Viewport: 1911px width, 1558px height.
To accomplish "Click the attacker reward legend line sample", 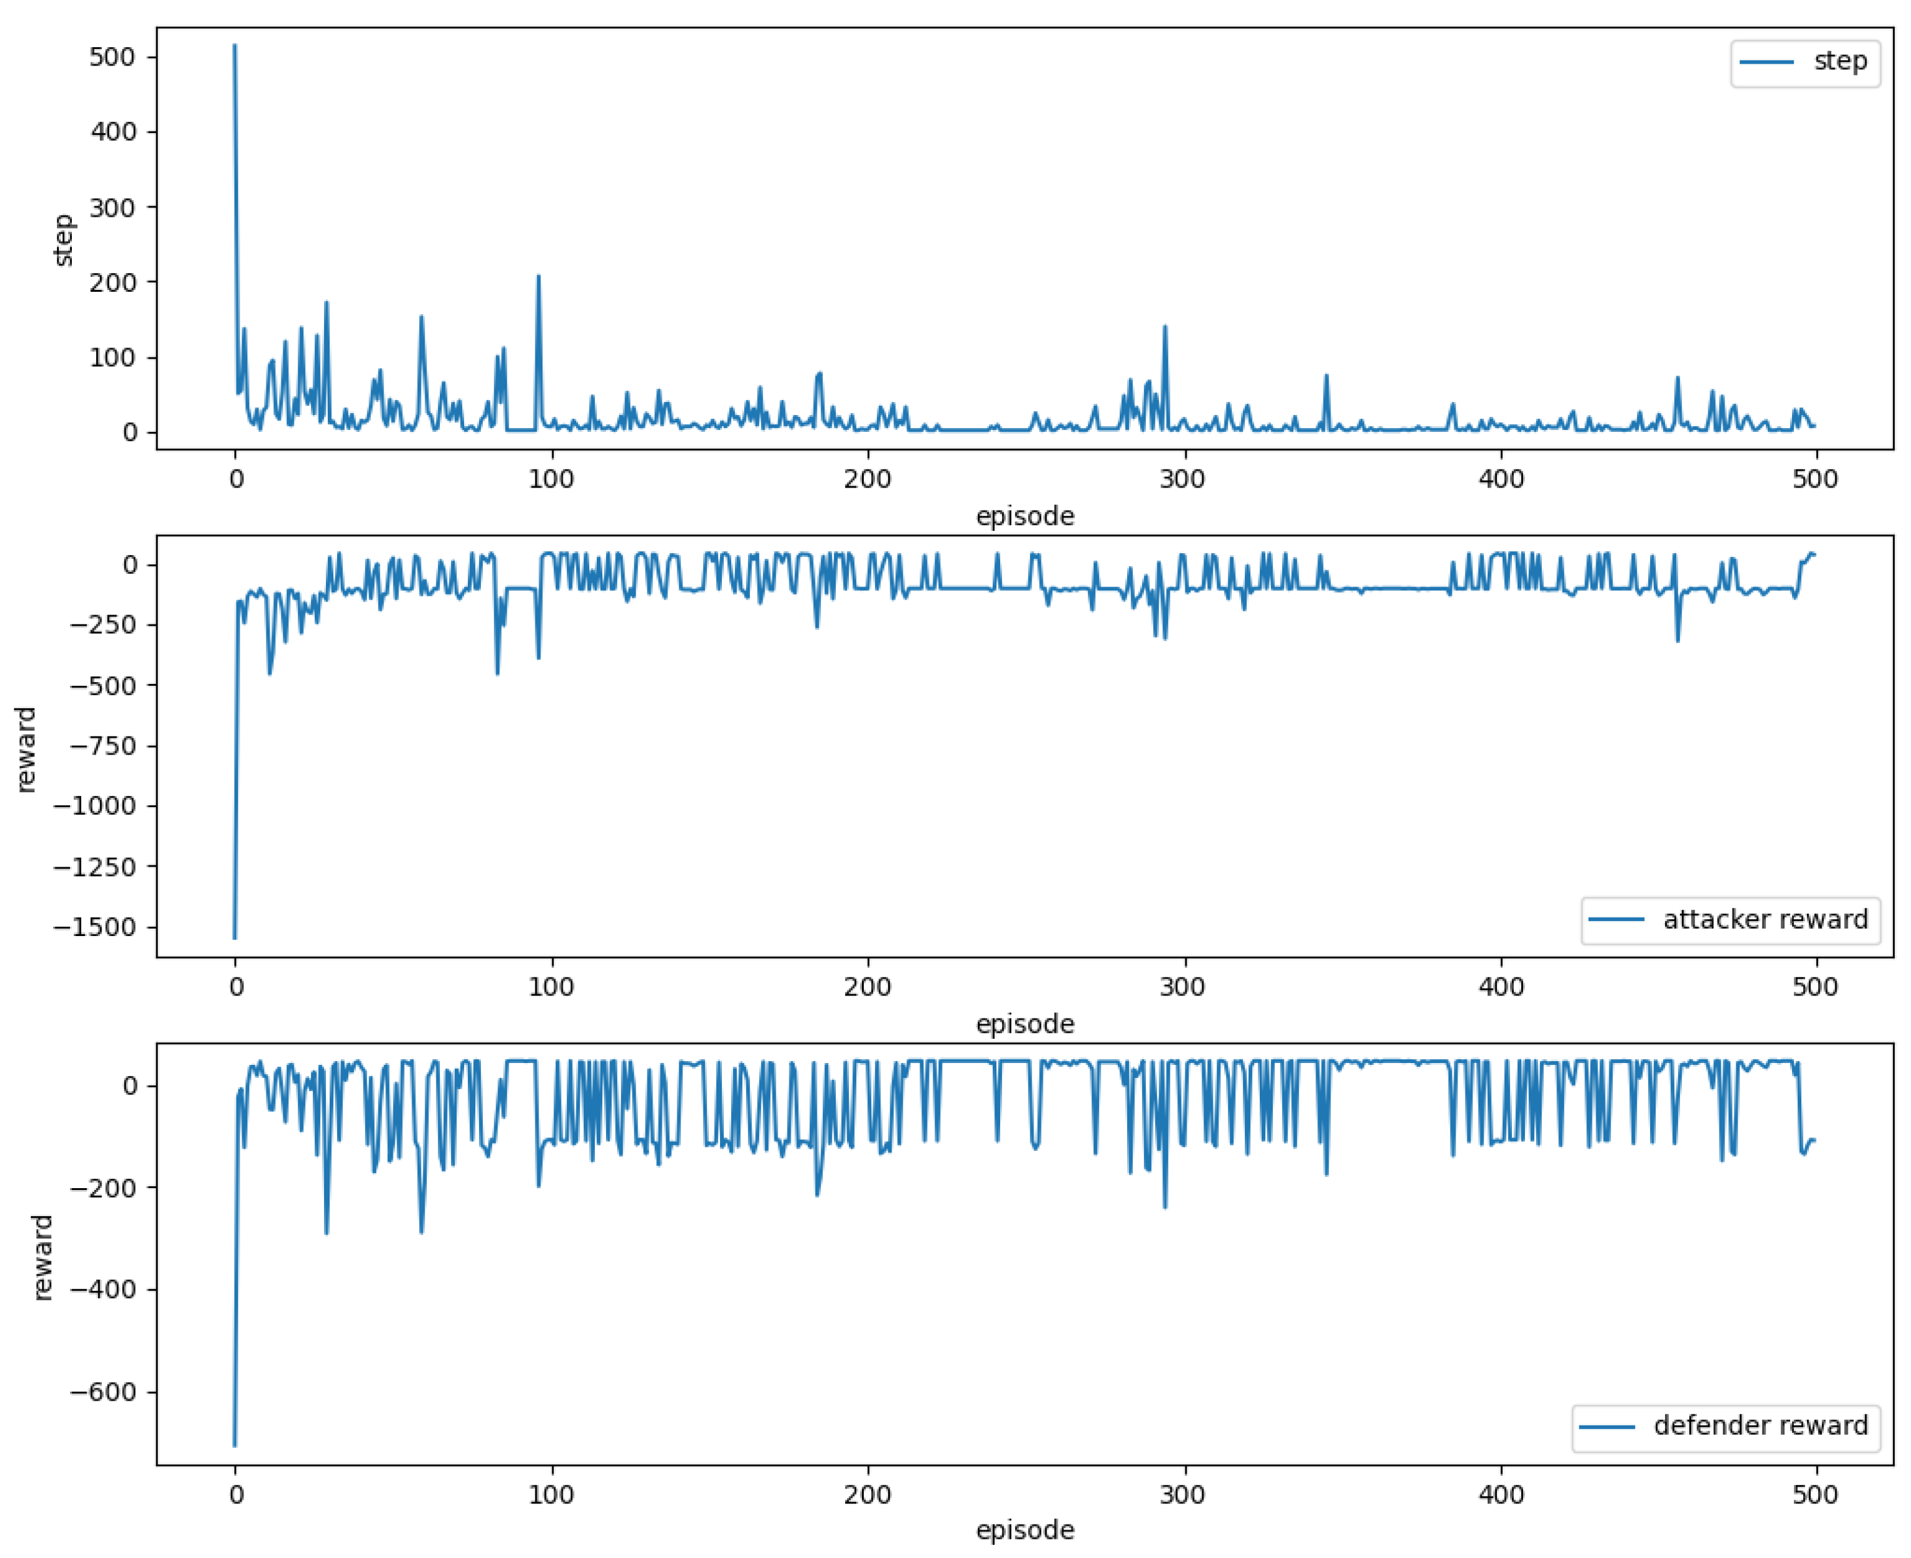I will [1615, 919].
